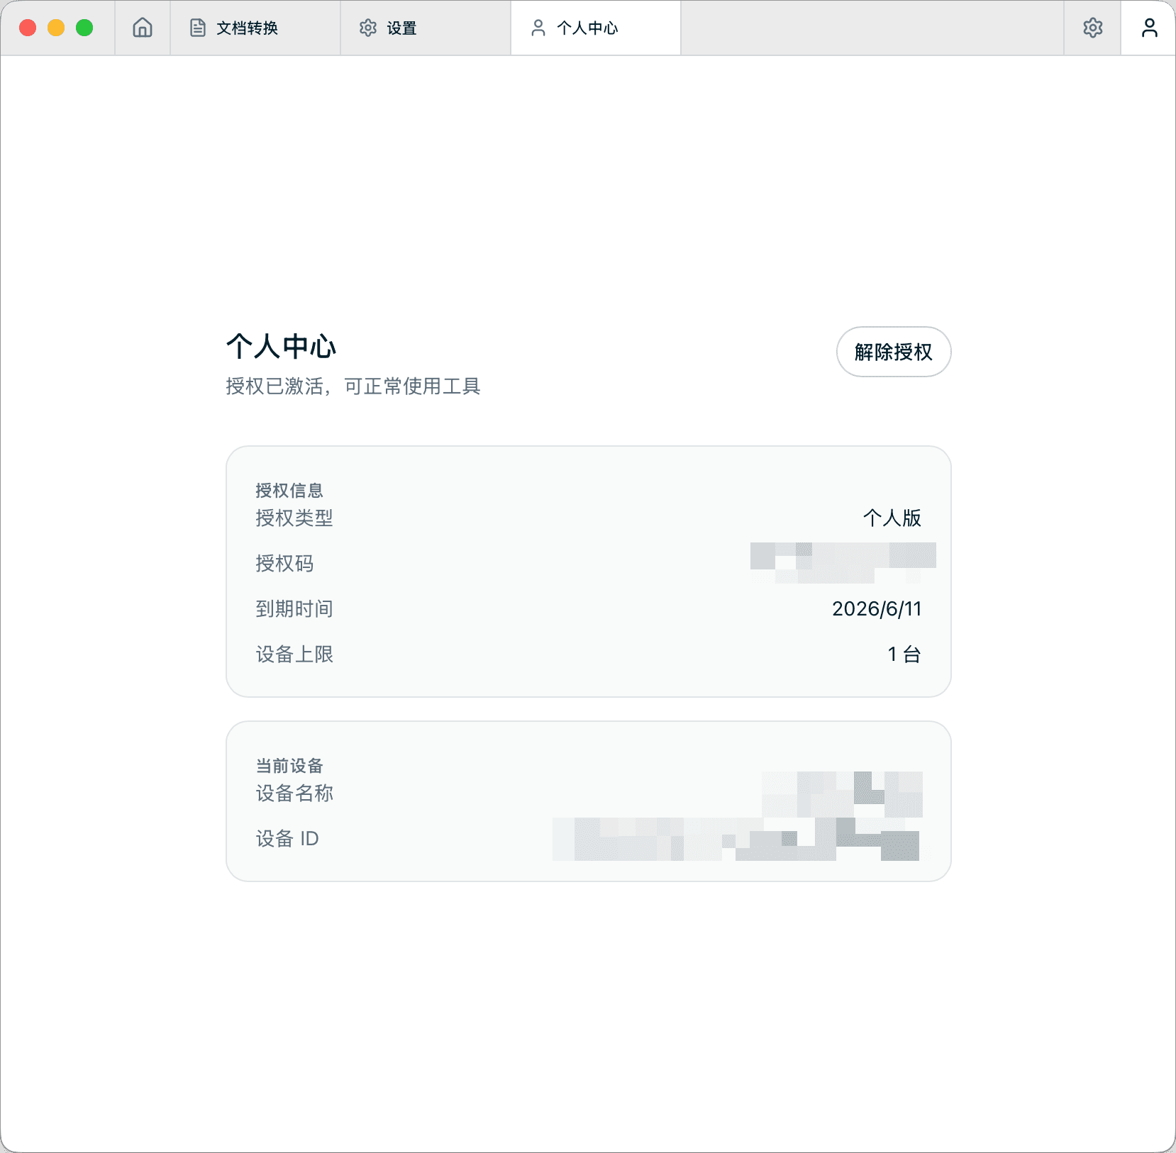
Task: Click the 授权信息 section title
Action: (289, 491)
